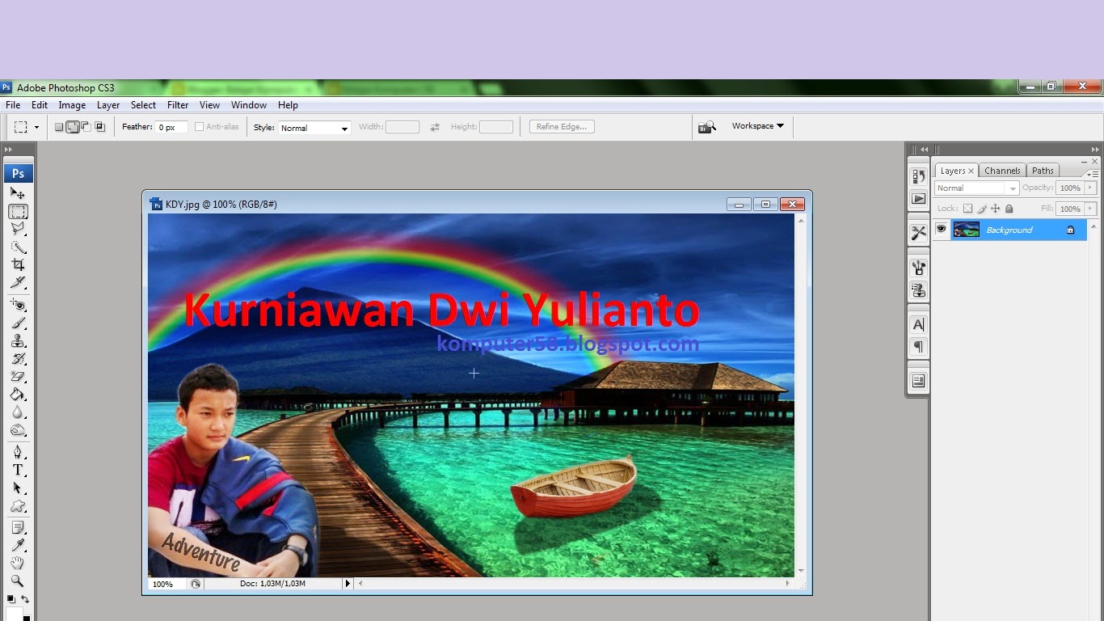Screen dimensions: 1104x621
Task: Click the Opacity slider arrow
Action: click(1089, 188)
